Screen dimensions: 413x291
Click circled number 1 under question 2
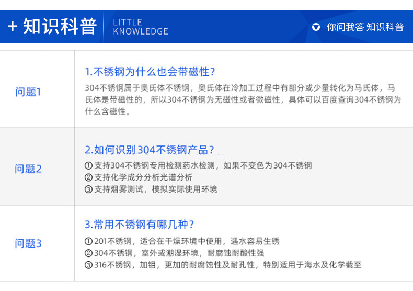(x=88, y=165)
